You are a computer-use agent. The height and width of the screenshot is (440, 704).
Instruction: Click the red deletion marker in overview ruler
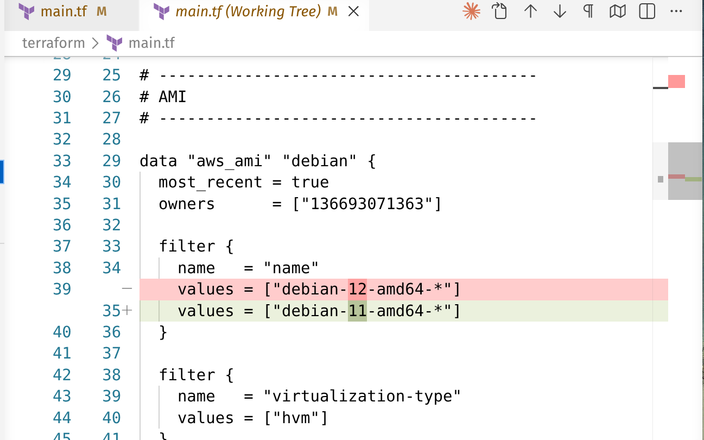(x=676, y=81)
